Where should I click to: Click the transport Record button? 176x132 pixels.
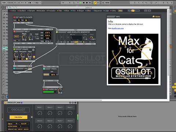tap(87, 3)
